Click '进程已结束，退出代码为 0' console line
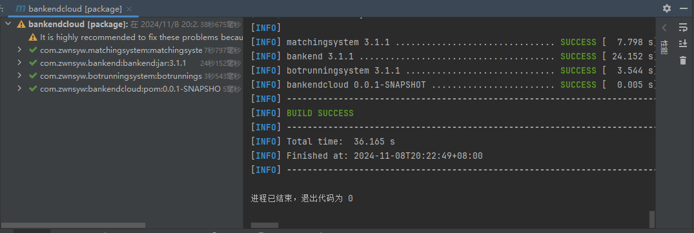The width and height of the screenshot is (694, 233). (302, 198)
